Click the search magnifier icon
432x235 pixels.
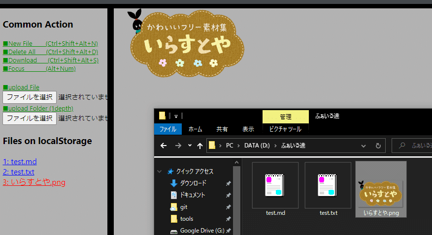click(402, 146)
